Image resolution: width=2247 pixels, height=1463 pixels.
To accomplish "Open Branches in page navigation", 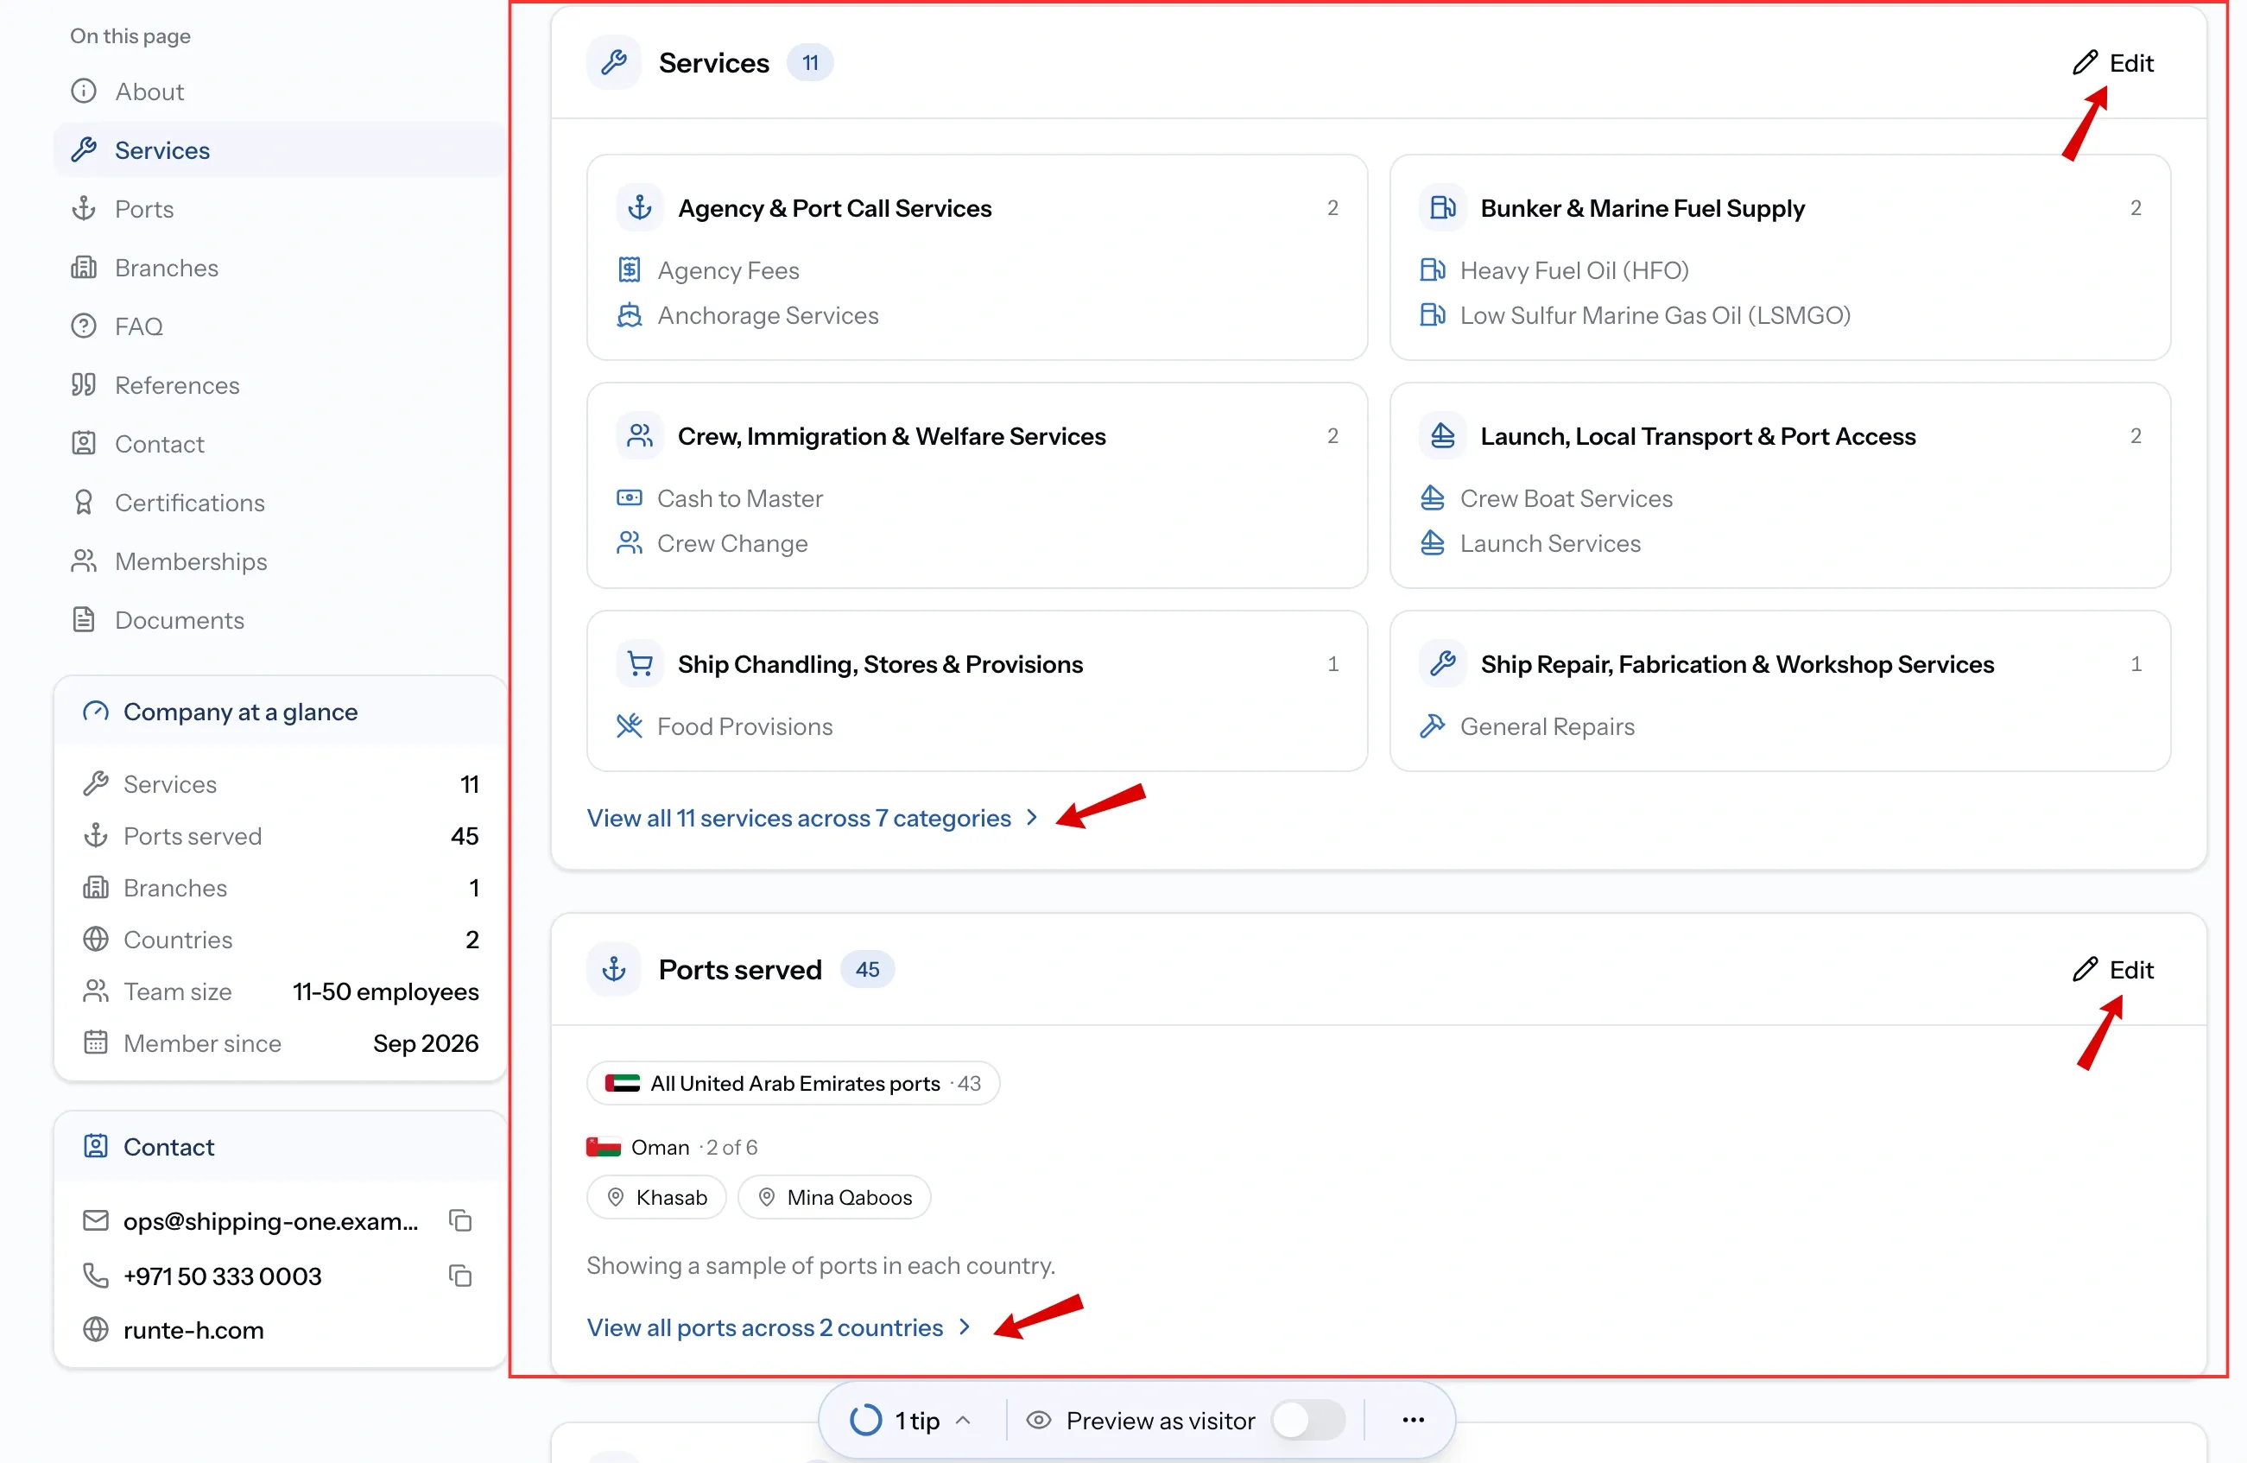I will coord(279,269).
